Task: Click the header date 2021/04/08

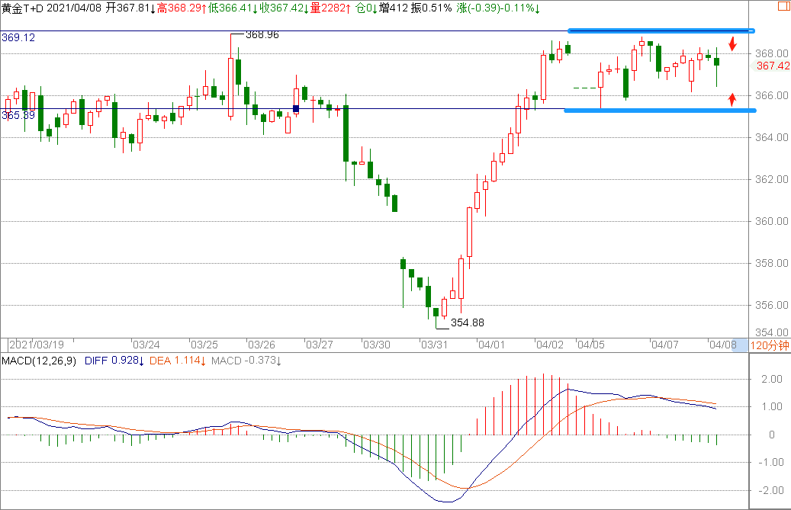Action: 74,8
